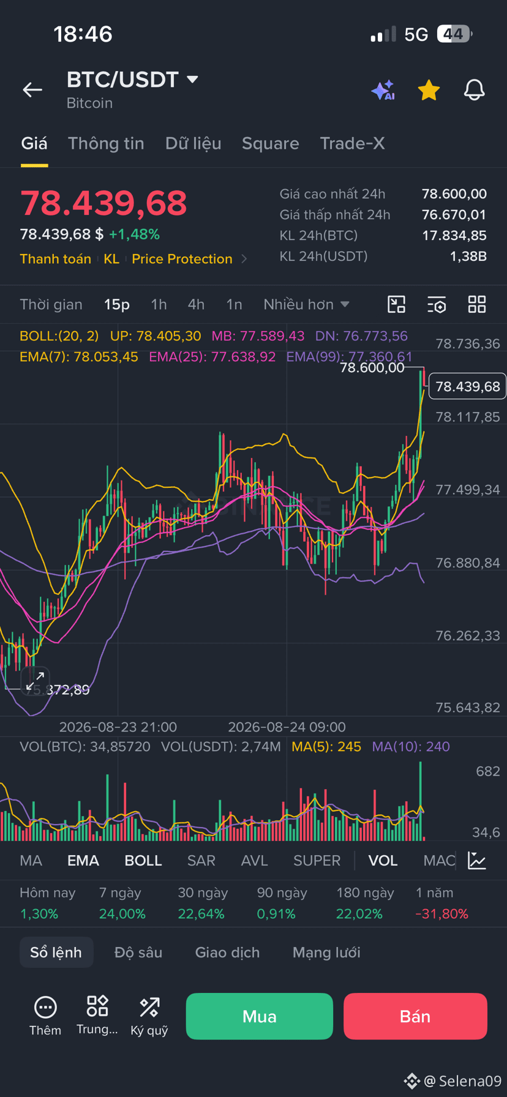This screenshot has width=507, height=1097.
Task: Toggle the EMA indicator
Action: click(x=83, y=860)
